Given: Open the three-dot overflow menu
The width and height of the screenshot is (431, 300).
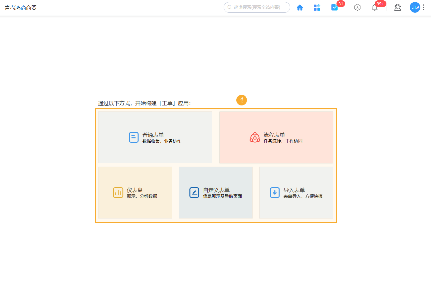Looking at the screenshot, I should (423, 7).
